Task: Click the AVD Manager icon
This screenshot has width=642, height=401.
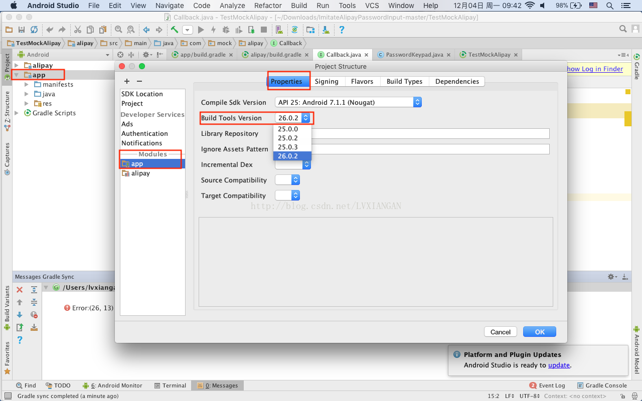Action: click(x=279, y=30)
